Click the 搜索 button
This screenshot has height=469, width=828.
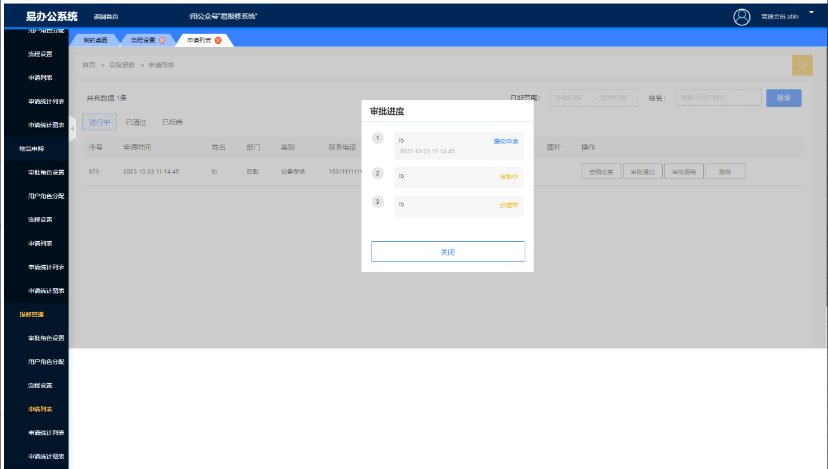tap(784, 98)
